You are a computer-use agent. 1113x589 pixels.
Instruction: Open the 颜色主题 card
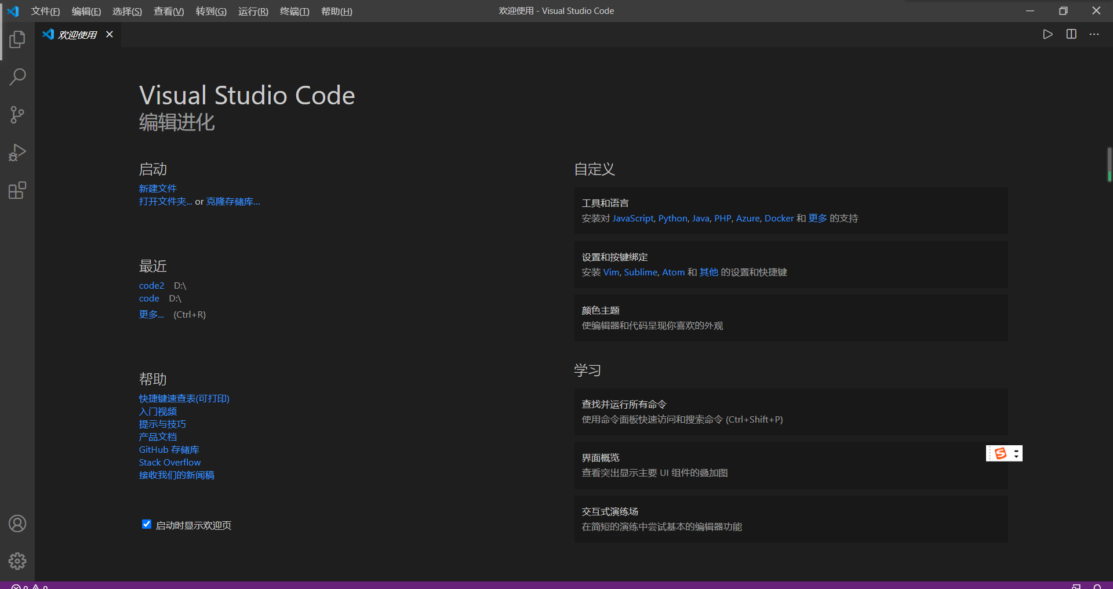[x=791, y=318]
